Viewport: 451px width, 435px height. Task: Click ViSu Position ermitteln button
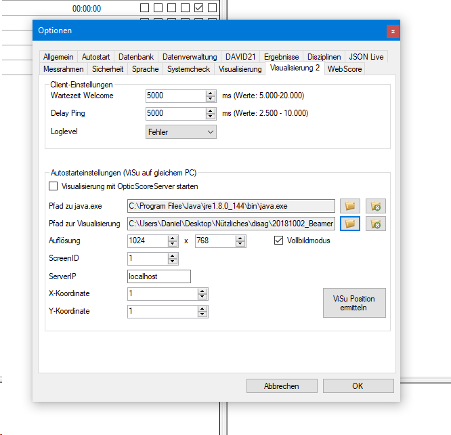354,303
